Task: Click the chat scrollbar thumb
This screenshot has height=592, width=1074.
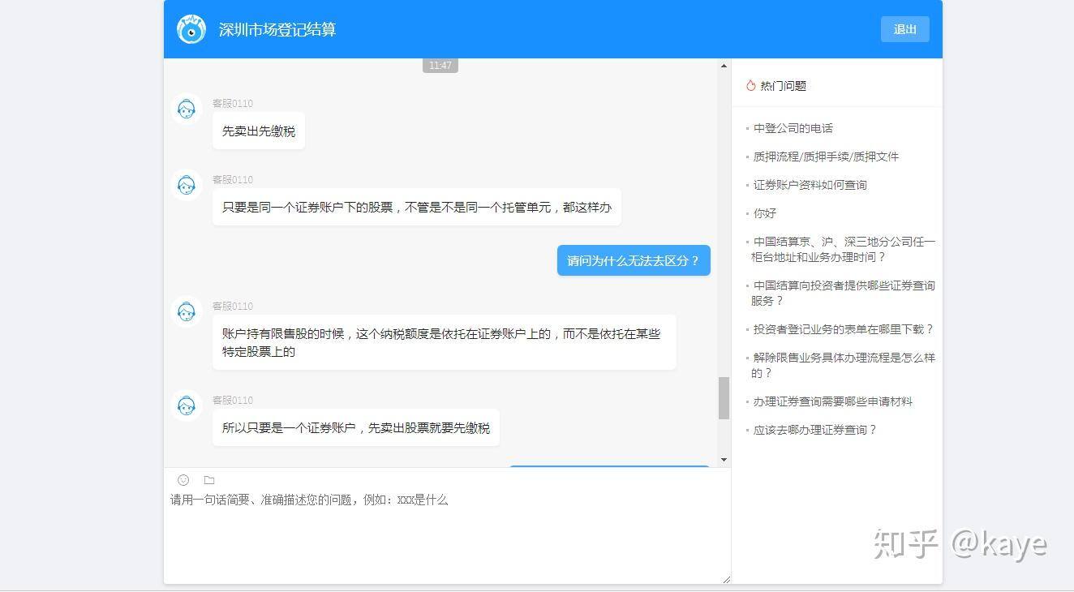Action: click(724, 398)
